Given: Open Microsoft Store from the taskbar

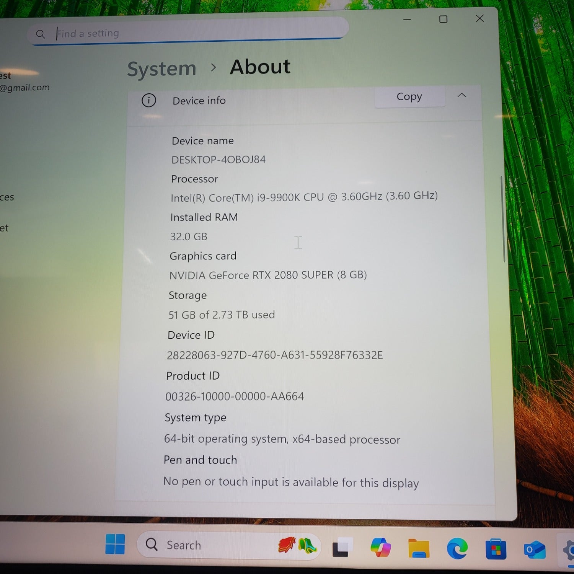Looking at the screenshot, I should tap(496, 550).
